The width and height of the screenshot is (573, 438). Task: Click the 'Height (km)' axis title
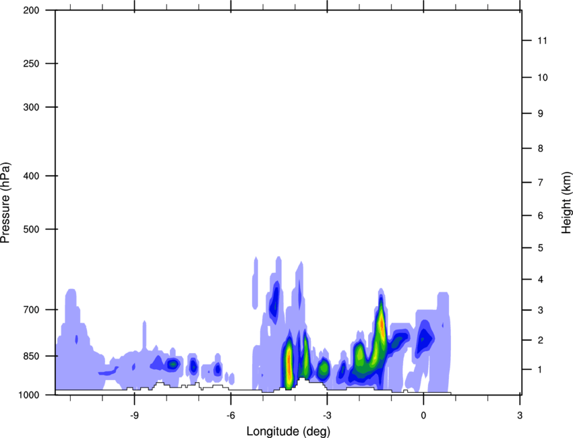[566, 203]
